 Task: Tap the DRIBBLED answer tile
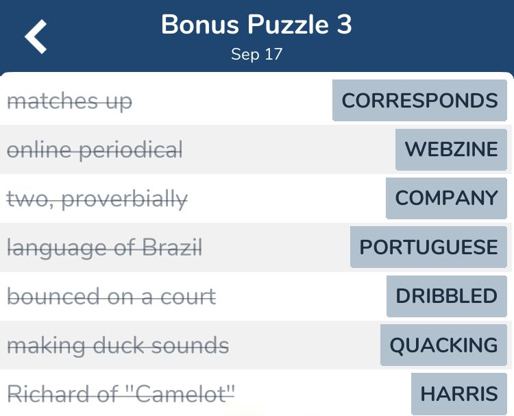[446, 296]
